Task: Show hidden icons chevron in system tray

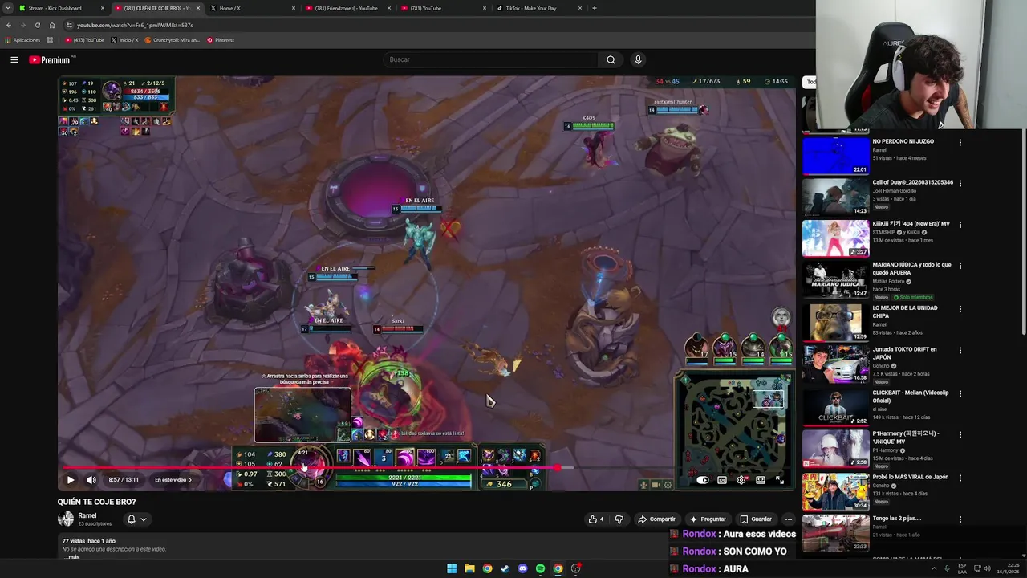Action: pos(934,568)
